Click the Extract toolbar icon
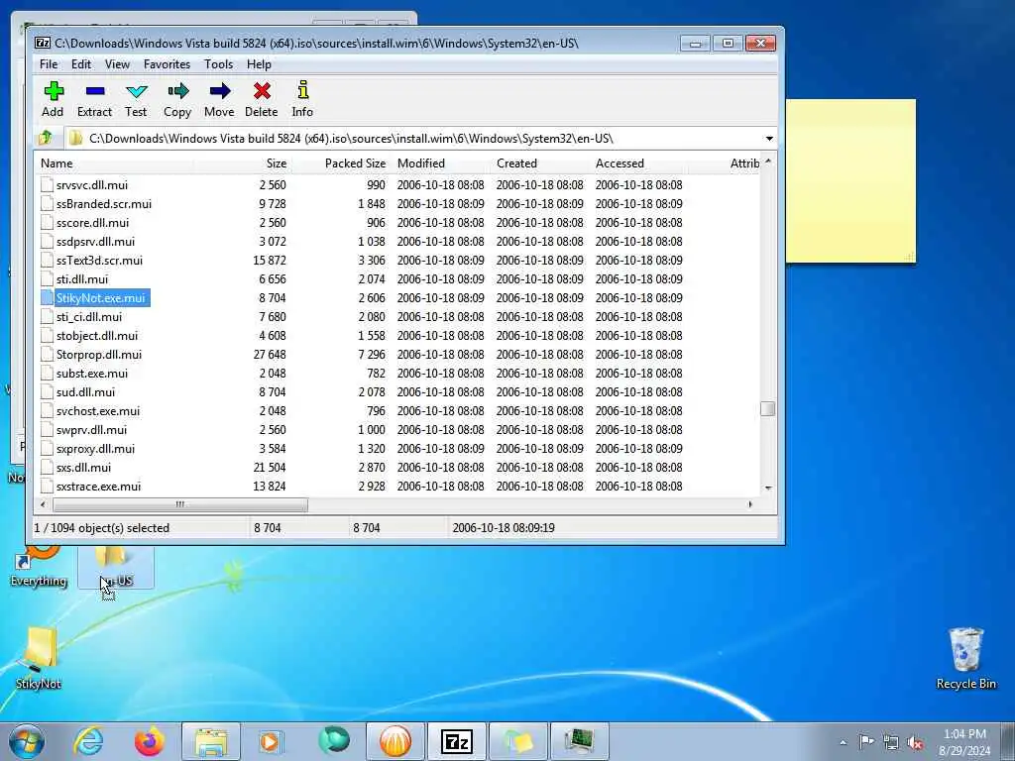Viewport: 1015px width, 761px height. tap(94, 91)
